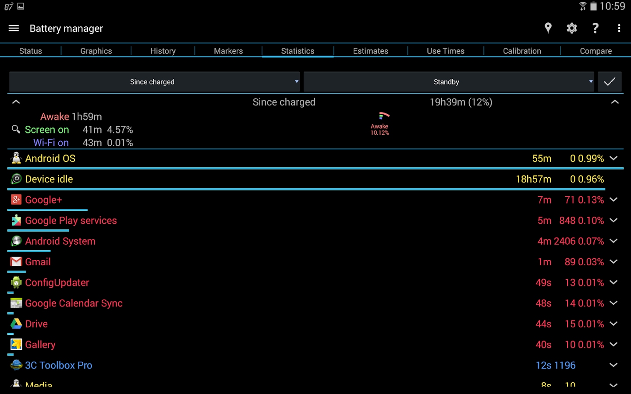Select the Device idle list entry
The image size is (631, 394).
(315, 179)
